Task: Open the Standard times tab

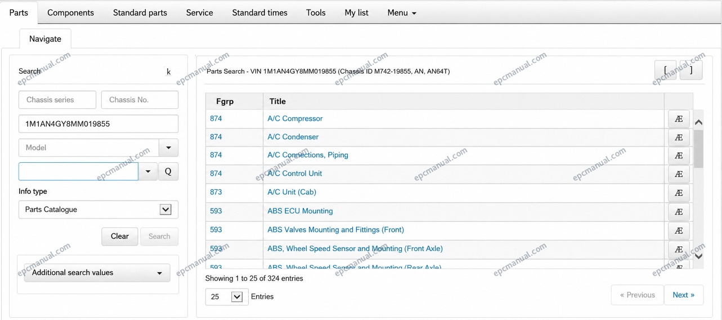Action: (259, 12)
